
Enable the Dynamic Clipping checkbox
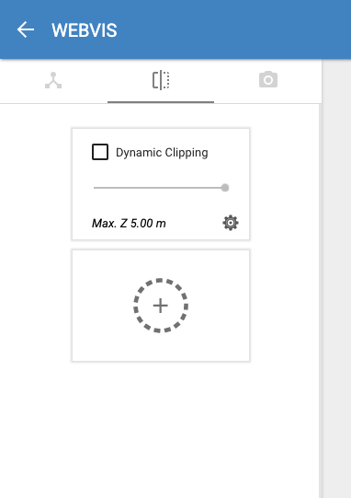[100, 152]
